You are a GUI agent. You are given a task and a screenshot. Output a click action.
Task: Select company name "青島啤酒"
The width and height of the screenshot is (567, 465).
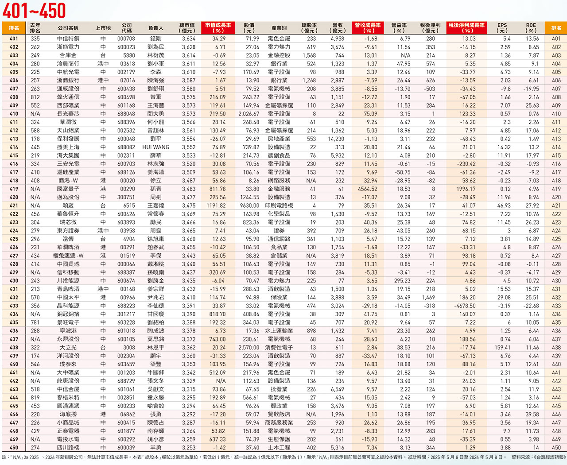pyautogui.click(x=68, y=289)
